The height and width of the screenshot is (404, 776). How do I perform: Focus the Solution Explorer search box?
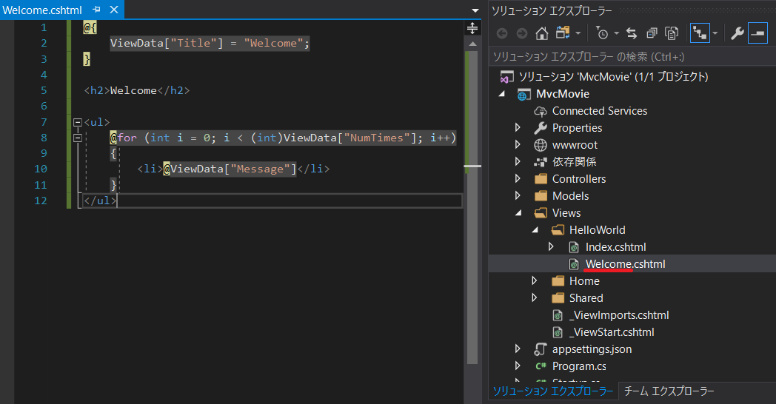[x=632, y=57]
